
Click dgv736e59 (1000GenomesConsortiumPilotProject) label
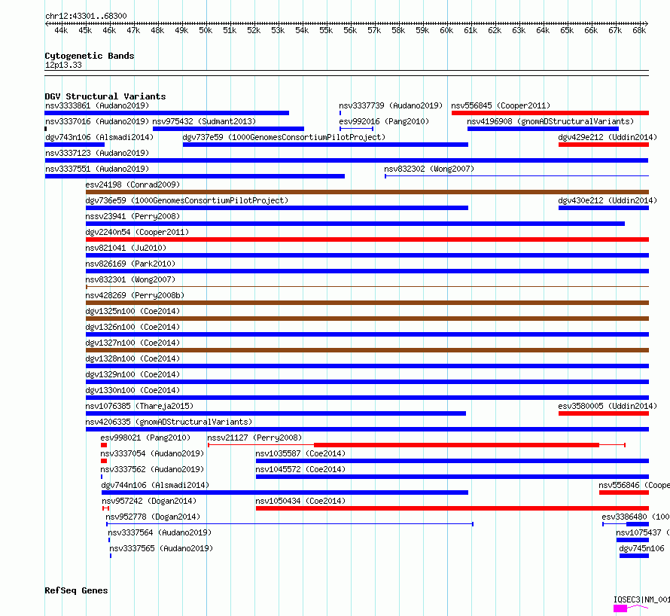[187, 200]
